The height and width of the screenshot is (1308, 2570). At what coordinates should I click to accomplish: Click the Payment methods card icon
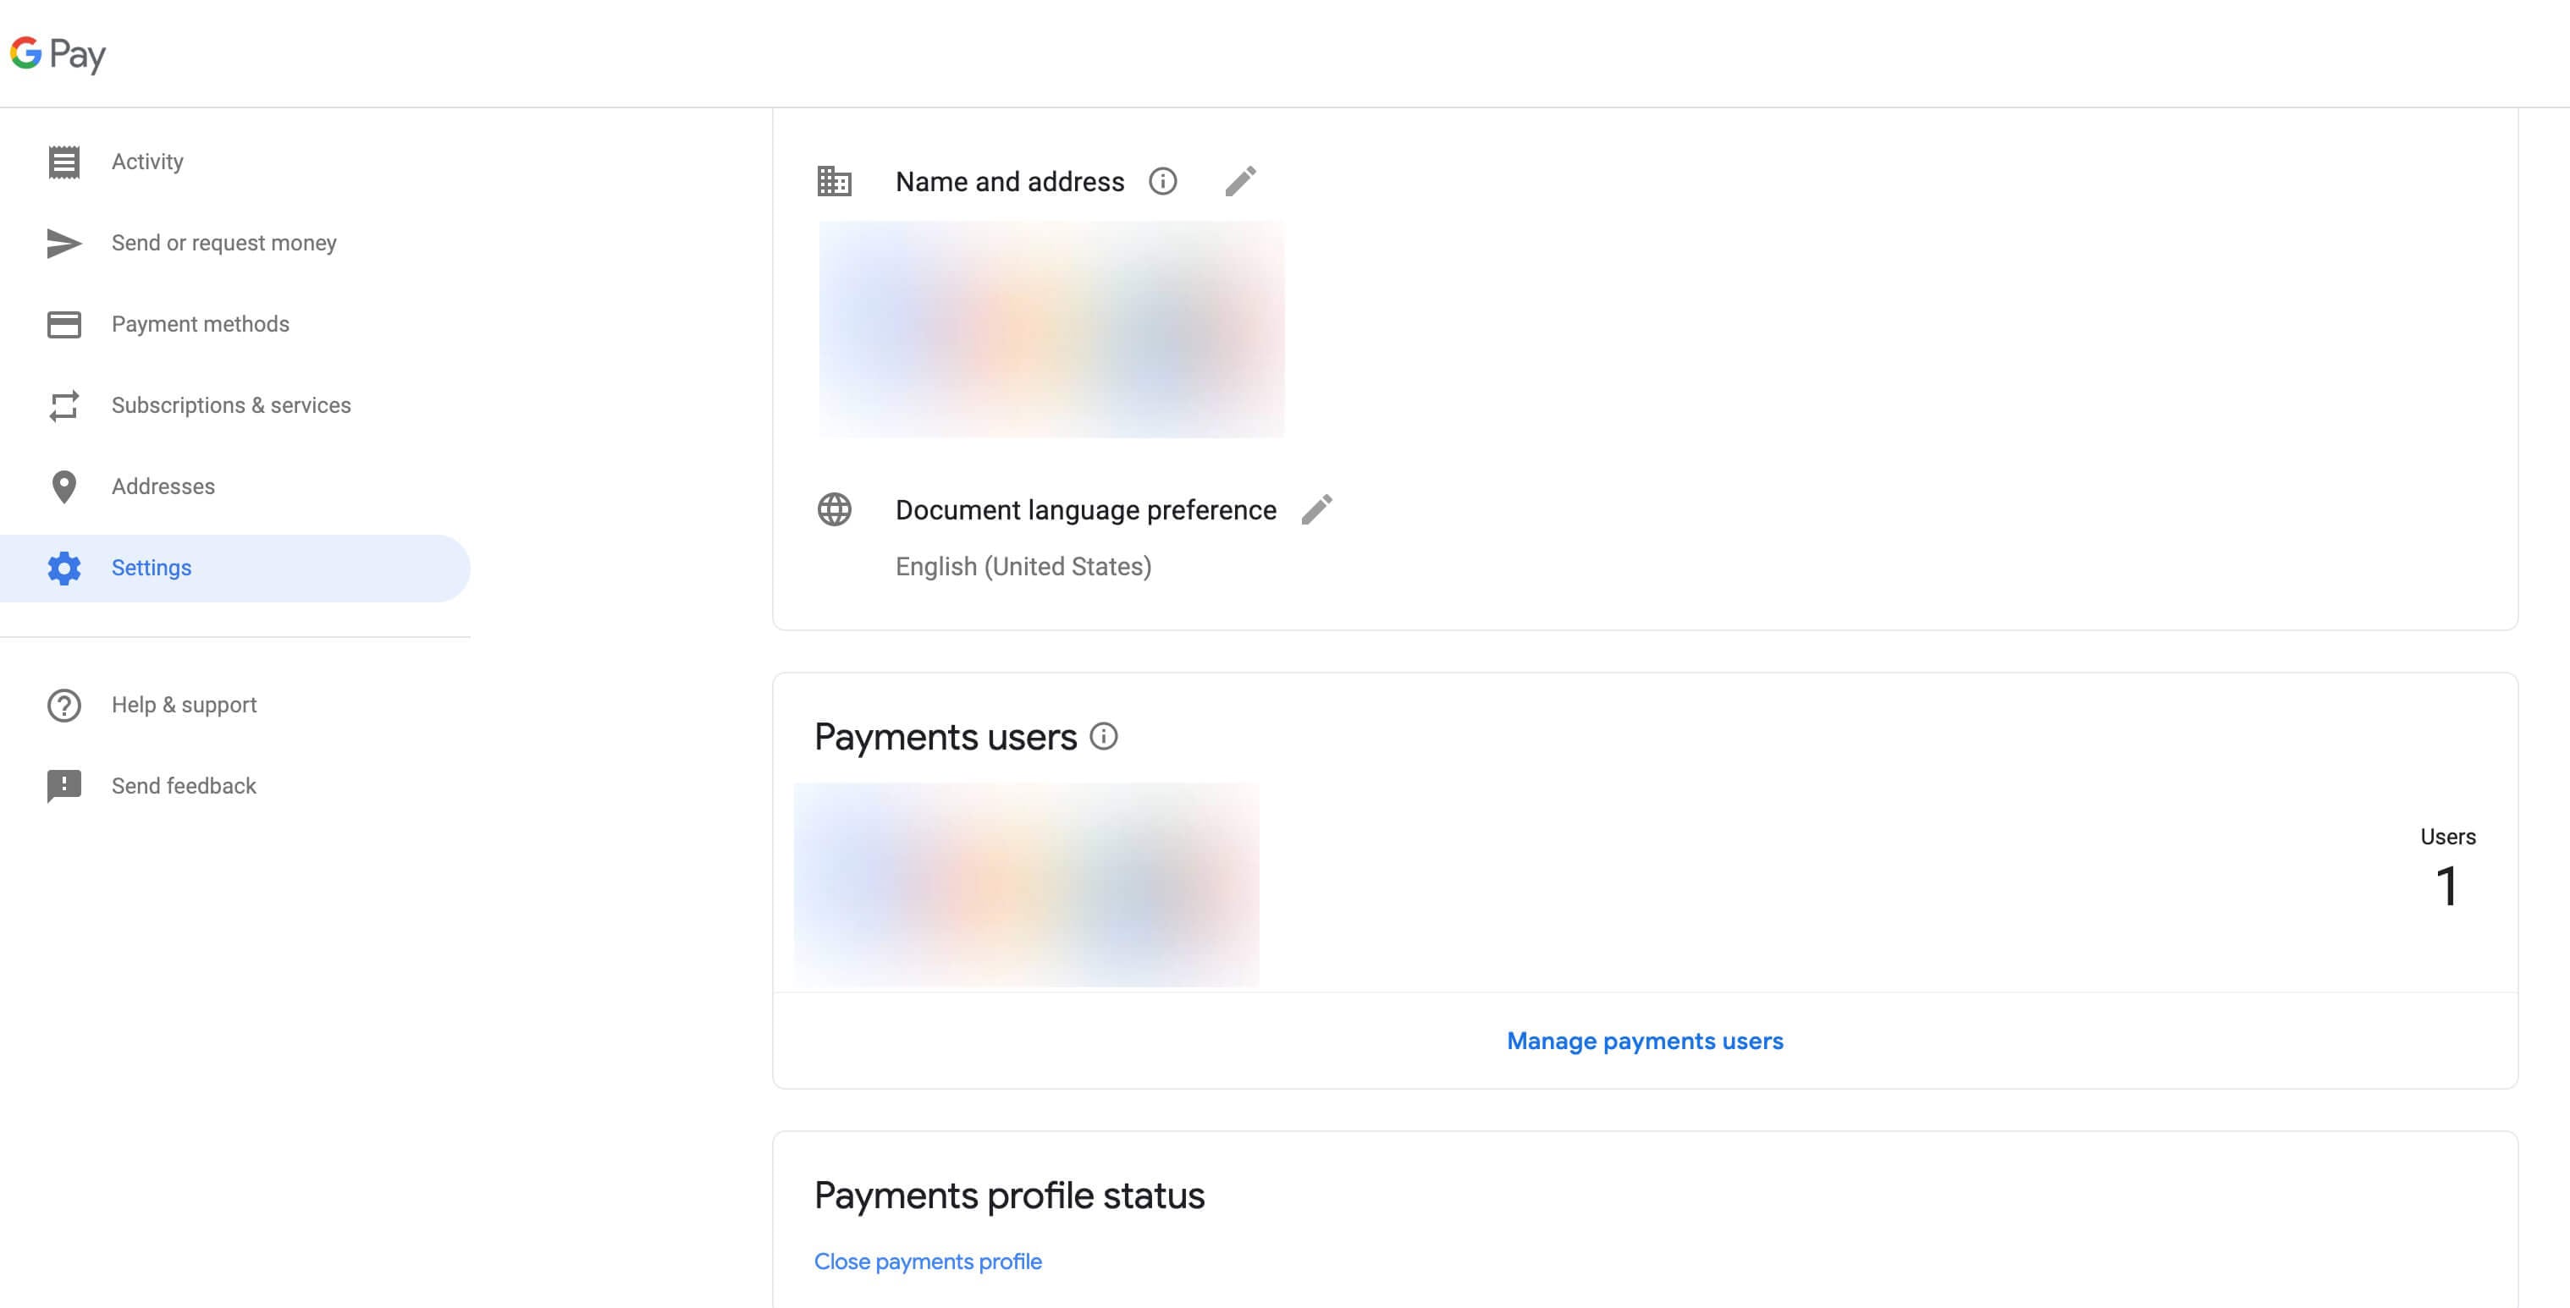point(63,324)
